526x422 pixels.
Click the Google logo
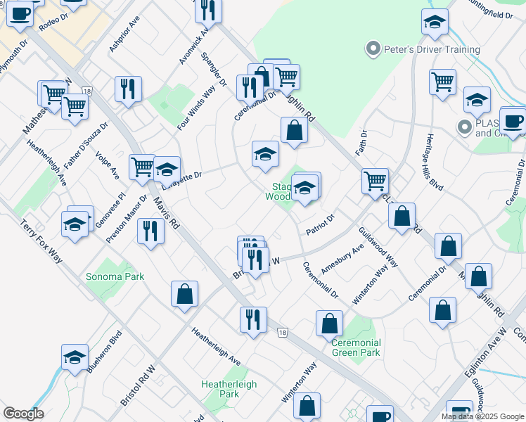click(x=23, y=414)
